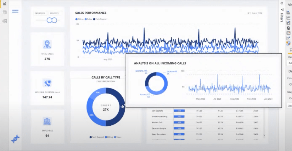Click the table scroll-down arrow

(x=264, y=135)
